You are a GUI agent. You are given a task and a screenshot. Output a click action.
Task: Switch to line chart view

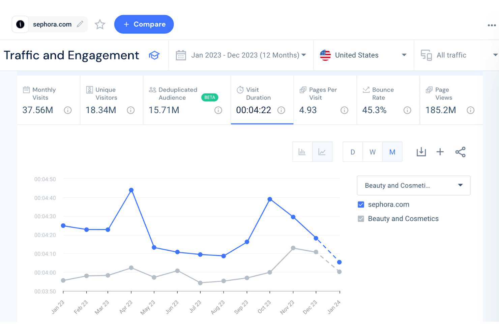coord(322,152)
